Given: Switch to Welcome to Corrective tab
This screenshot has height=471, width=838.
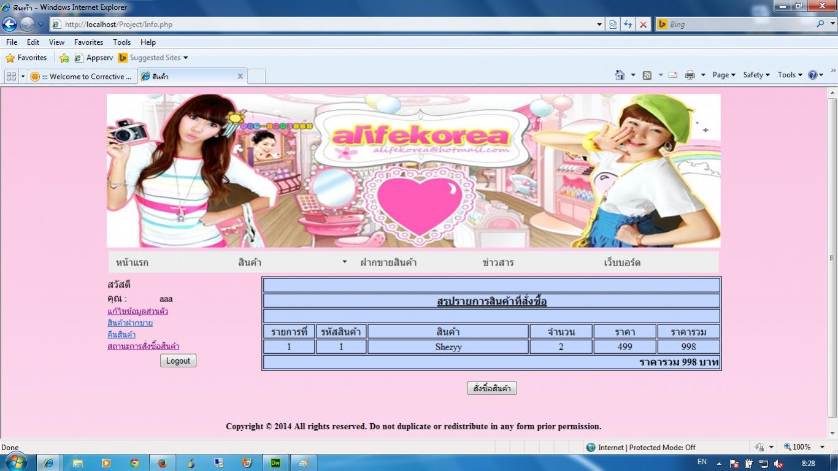Looking at the screenshot, I should tap(83, 77).
